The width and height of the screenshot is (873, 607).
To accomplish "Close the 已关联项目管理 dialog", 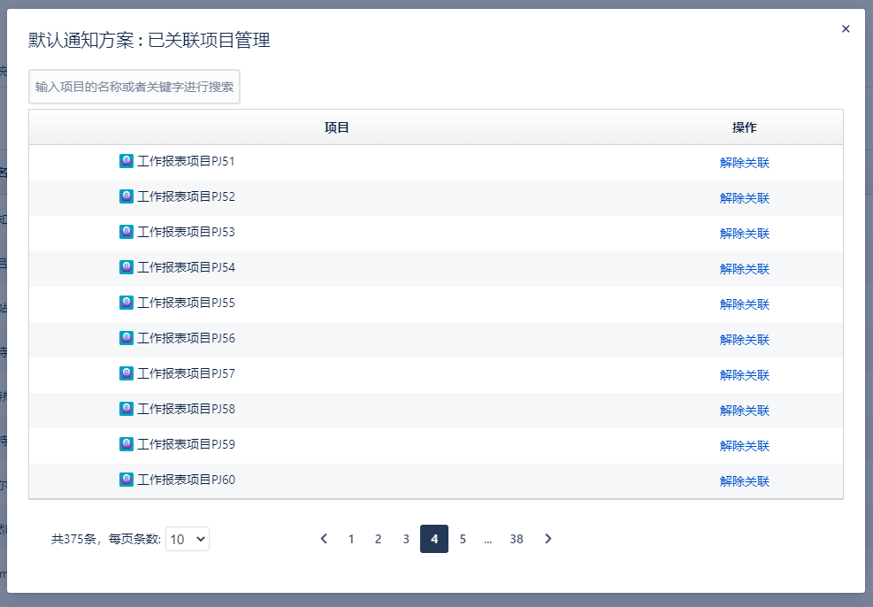I will click(846, 29).
